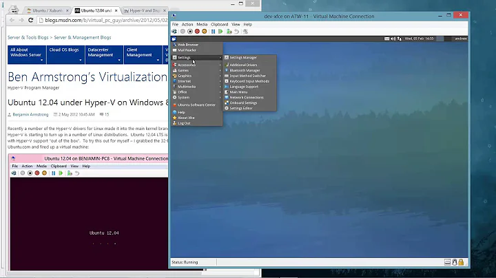Click the grayed Start toolbar icon in dev-xfce window

pos(183,31)
